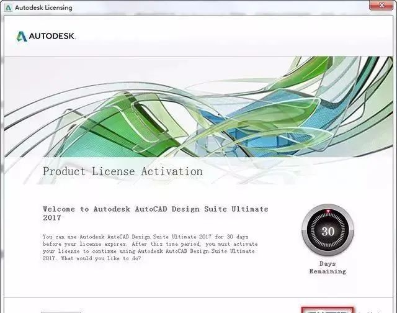Click the 30 days remaining timer dial
This screenshot has height=313, width=397.
pos(328,230)
